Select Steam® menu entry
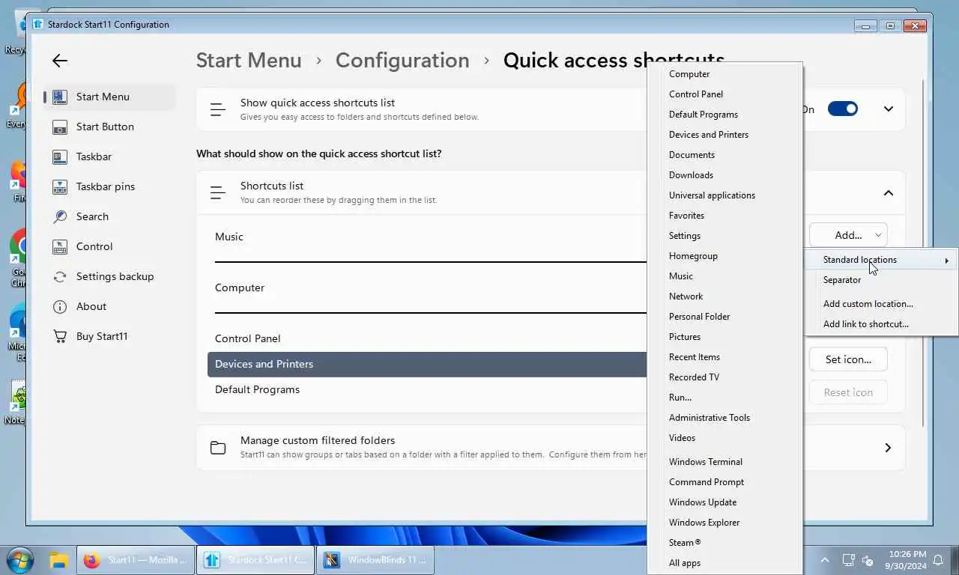Screen dimensions: 959x575 click(x=724, y=543)
